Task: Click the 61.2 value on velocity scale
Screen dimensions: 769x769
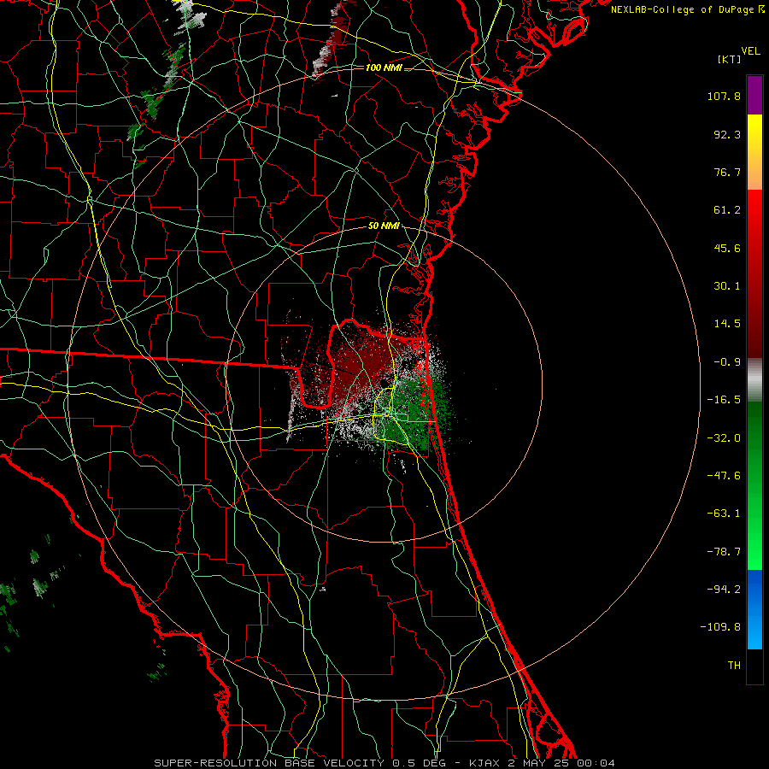Action: 727,209
